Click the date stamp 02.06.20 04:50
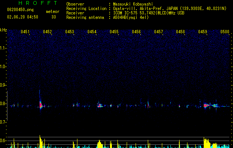Image resolution: width=233 pixels, height=148 pixels. (23, 17)
